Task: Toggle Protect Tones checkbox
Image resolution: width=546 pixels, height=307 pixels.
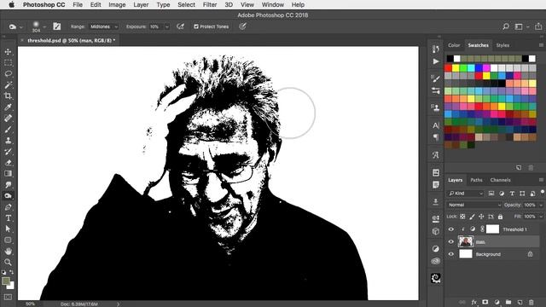Action: pos(196,26)
